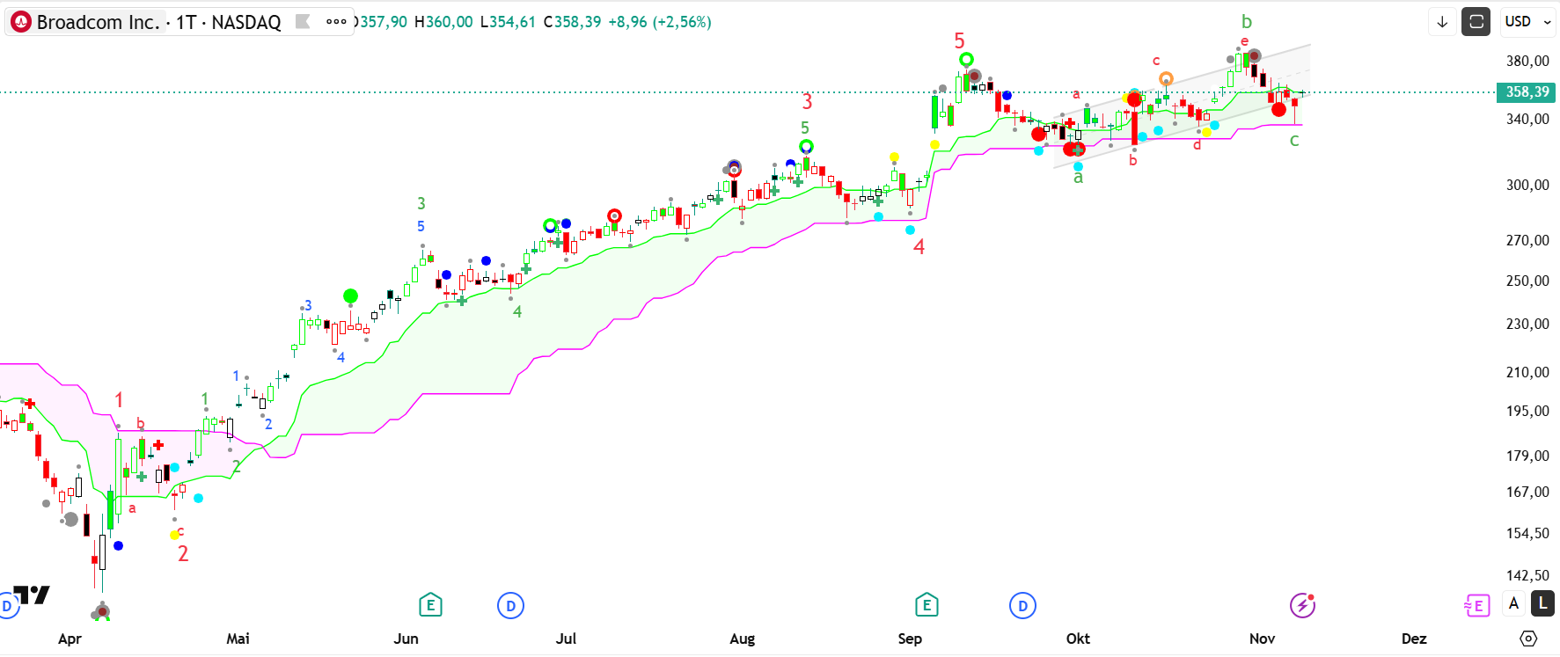Click the NASDAQ exchange label

246,22
